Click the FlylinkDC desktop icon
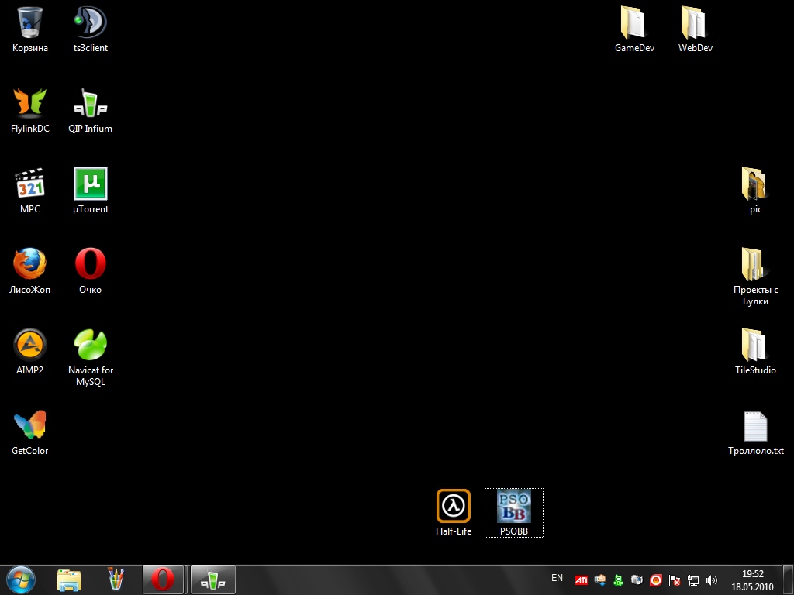This screenshot has height=595, width=794. (30, 104)
